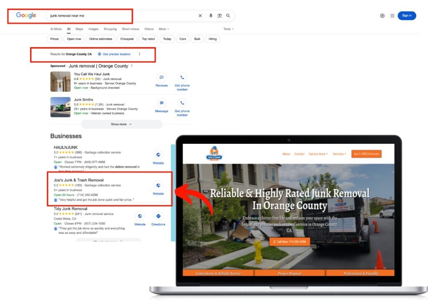Clear the search box with the X icon
This screenshot has width=428, height=301.
pos(200,16)
